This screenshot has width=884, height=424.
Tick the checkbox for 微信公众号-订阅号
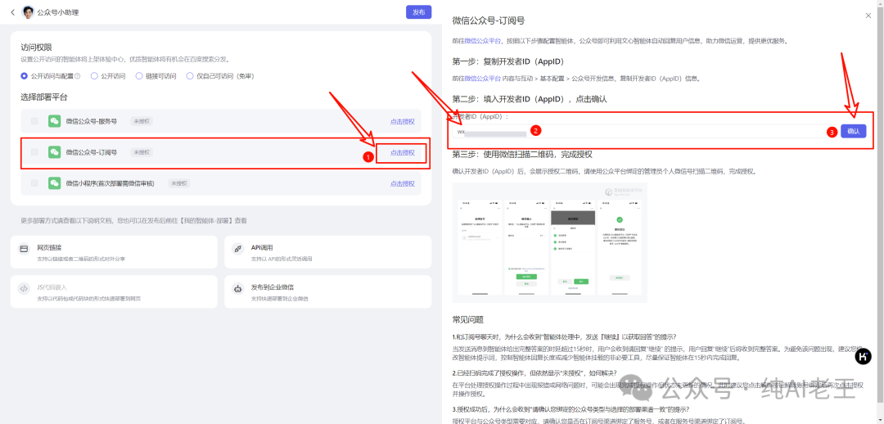[35, 152]
